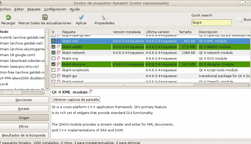The image size is (251, 144).
Task: Sort by Descripción column header
Action: (x=224, y=32)
